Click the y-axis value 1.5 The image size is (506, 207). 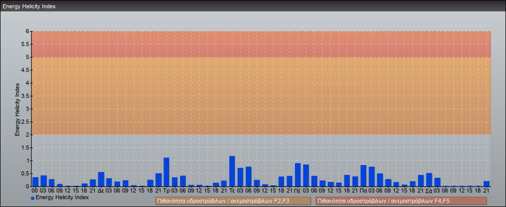coord(26,147)
